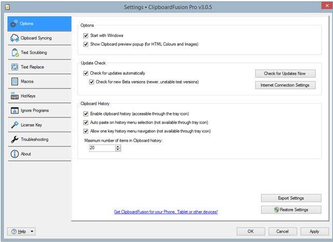Toggle Auto paste on history menu selection

[x=86, y=123]
